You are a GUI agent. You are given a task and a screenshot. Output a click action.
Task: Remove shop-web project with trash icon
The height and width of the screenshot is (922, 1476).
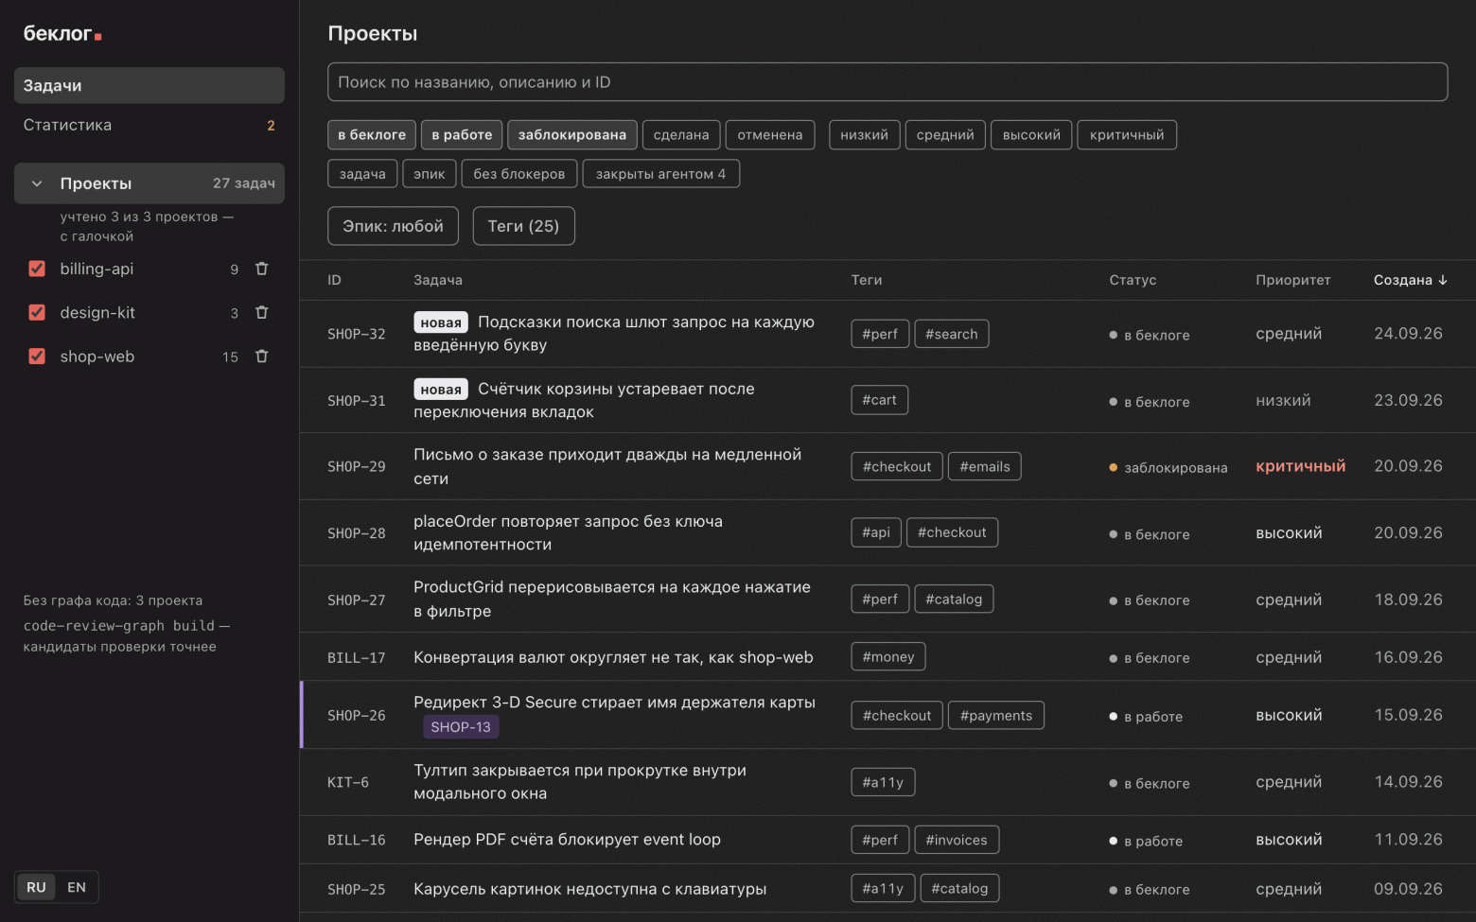262,357
